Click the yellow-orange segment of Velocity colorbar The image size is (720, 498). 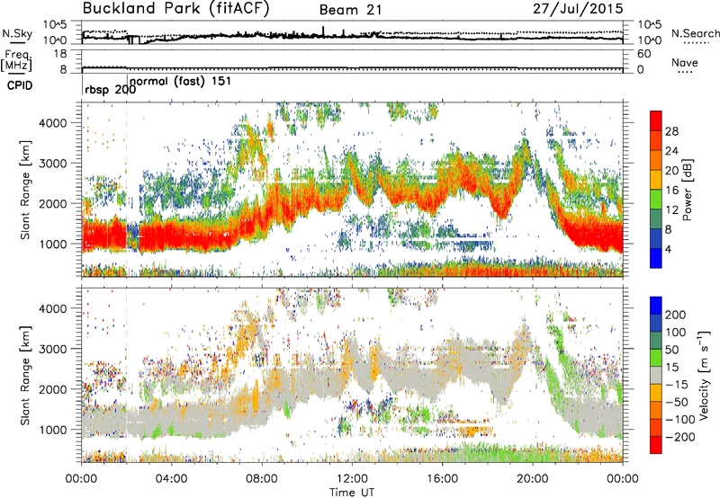(656, 393)
